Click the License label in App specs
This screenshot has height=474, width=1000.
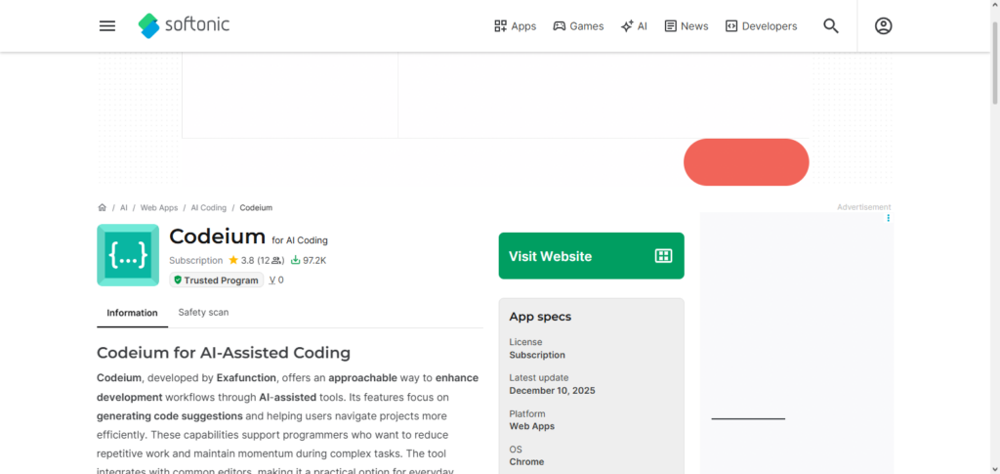coord(525,342)
